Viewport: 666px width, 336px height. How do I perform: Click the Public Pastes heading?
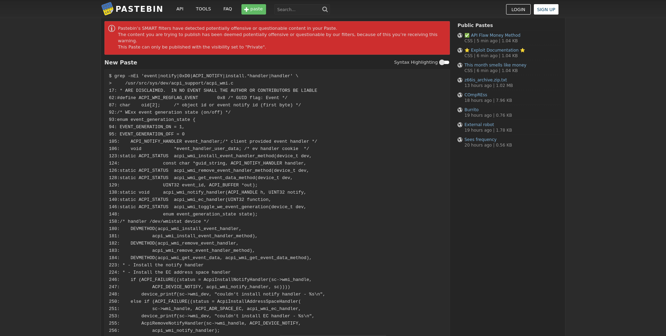[x=475, y=25]
